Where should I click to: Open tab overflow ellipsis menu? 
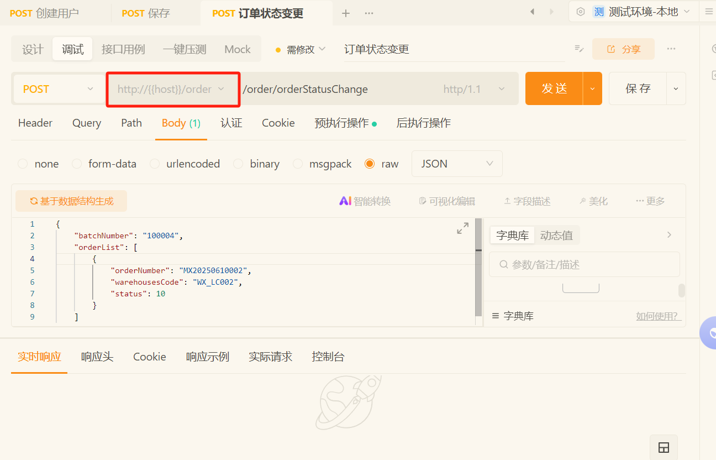pyautogui.click(x=369, y=13)
